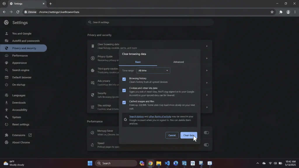Viewport: 299px width, 168px height.
Task: Open Autofill and passwords settings
Action: [x=26, y=41]
